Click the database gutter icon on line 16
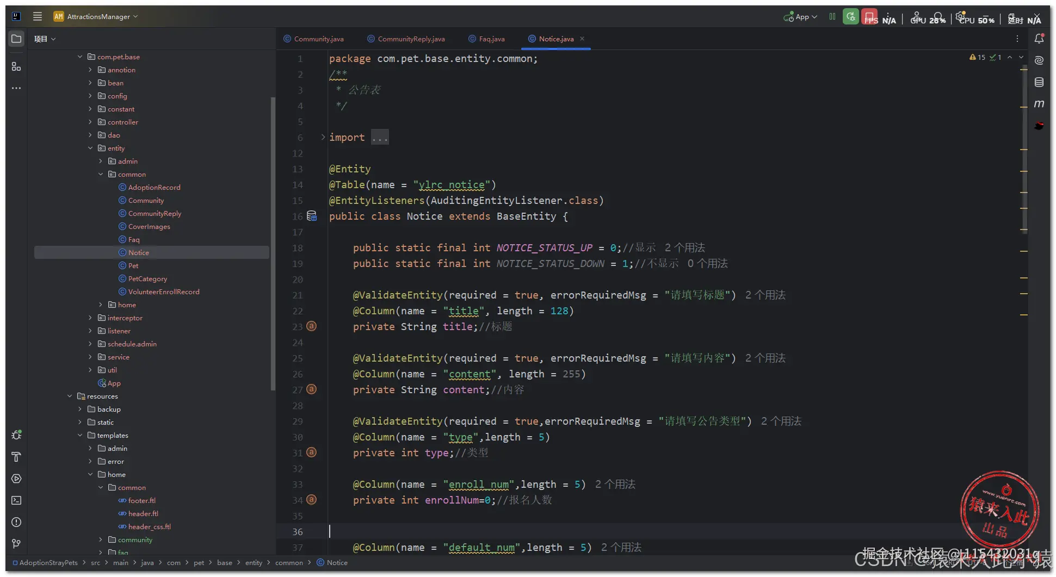 (x=312, y=216)
